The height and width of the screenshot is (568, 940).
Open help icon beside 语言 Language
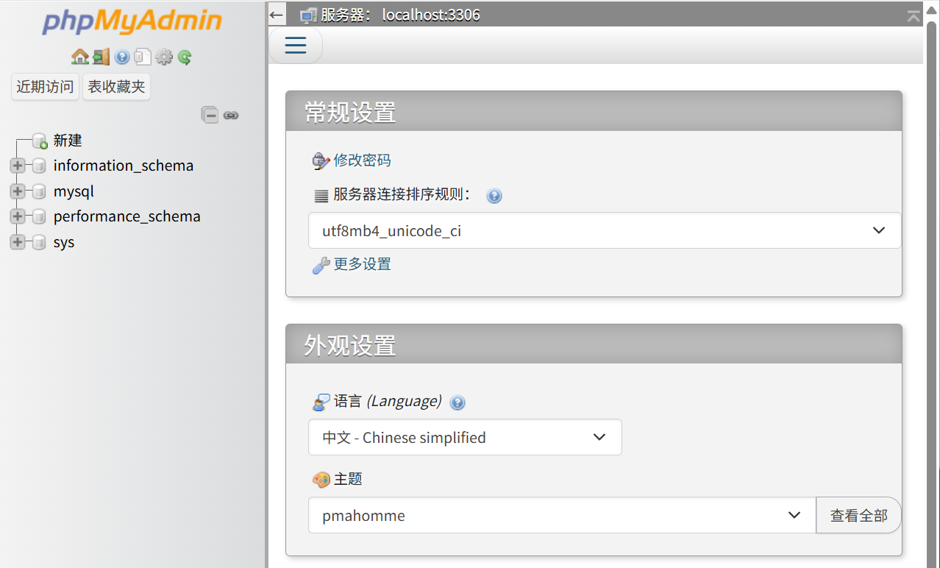tap(457, 402)
